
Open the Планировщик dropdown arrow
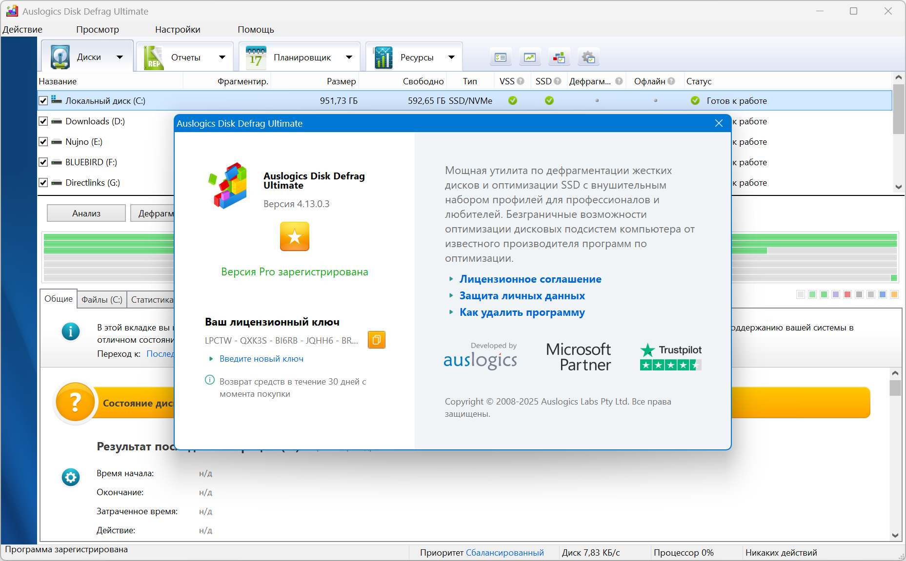click(x=349, y=58)
